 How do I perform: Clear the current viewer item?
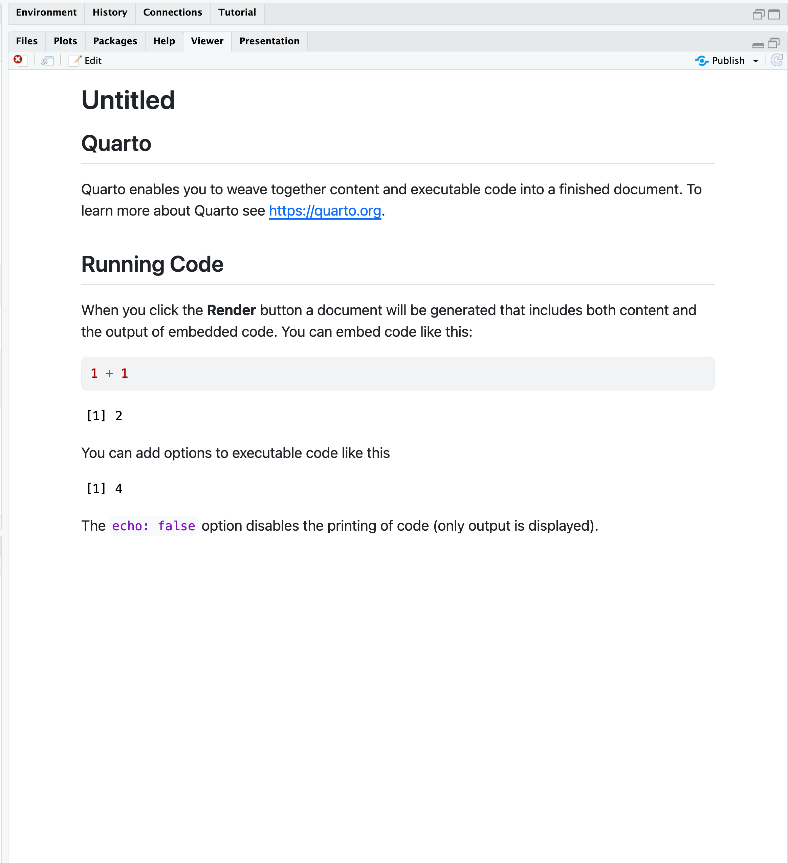tap(18, 60)
